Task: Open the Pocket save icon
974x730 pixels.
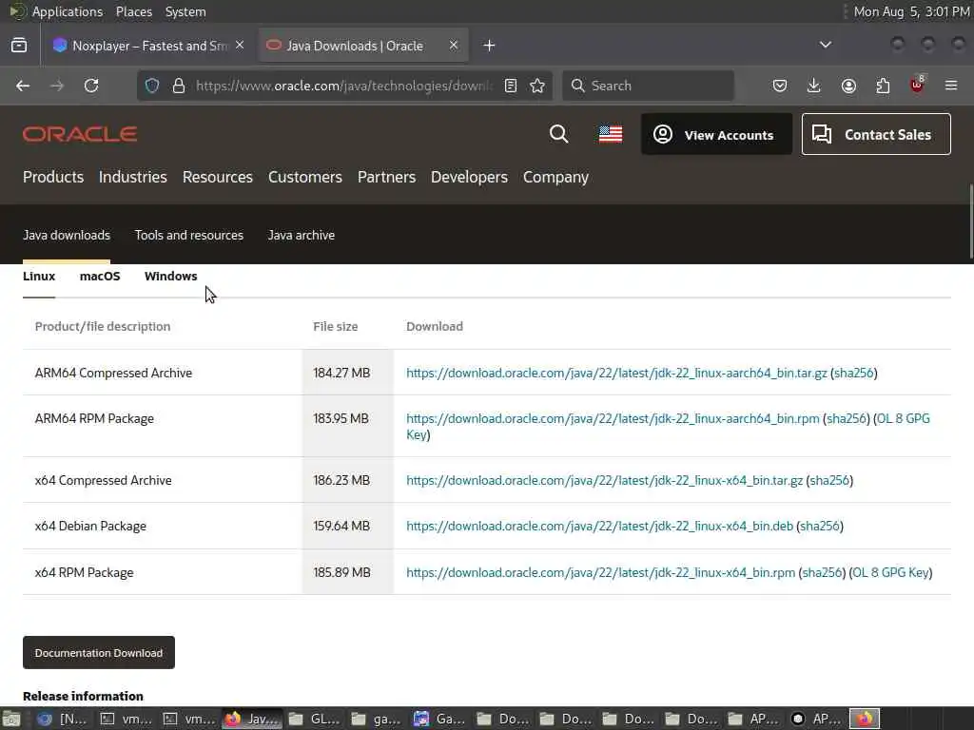Action: click(780, 86)
